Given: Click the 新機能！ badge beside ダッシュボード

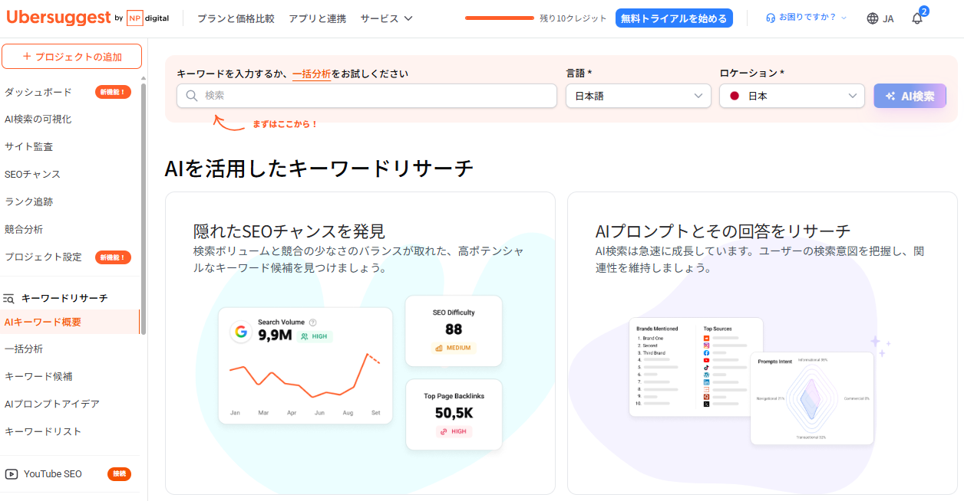Looking at the screenshot, I should [113, 92].
